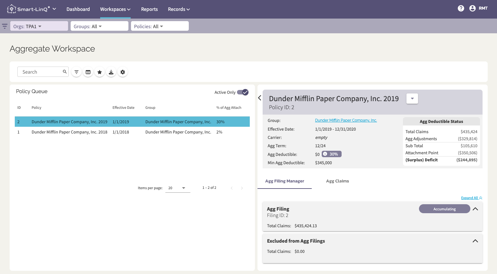This screenshot has height=274, width=497.
Task: Click the Agg Adjustments ($329,814) value
Action: click(x=467, y=139)
